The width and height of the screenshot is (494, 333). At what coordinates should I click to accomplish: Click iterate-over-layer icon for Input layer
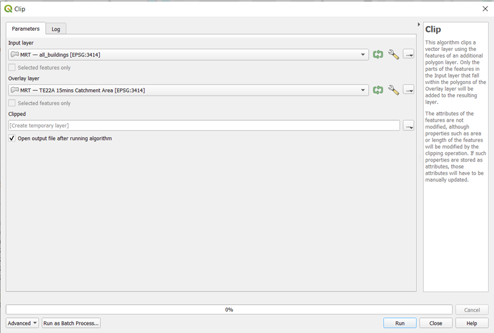[x=378, y=54]
